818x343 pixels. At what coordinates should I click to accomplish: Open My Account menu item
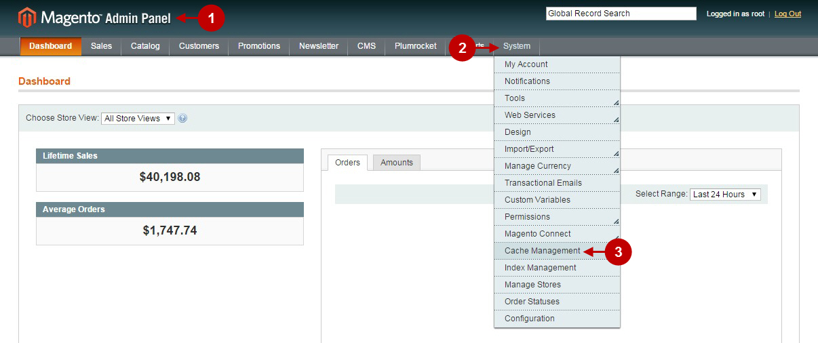(x=526, y=64)
